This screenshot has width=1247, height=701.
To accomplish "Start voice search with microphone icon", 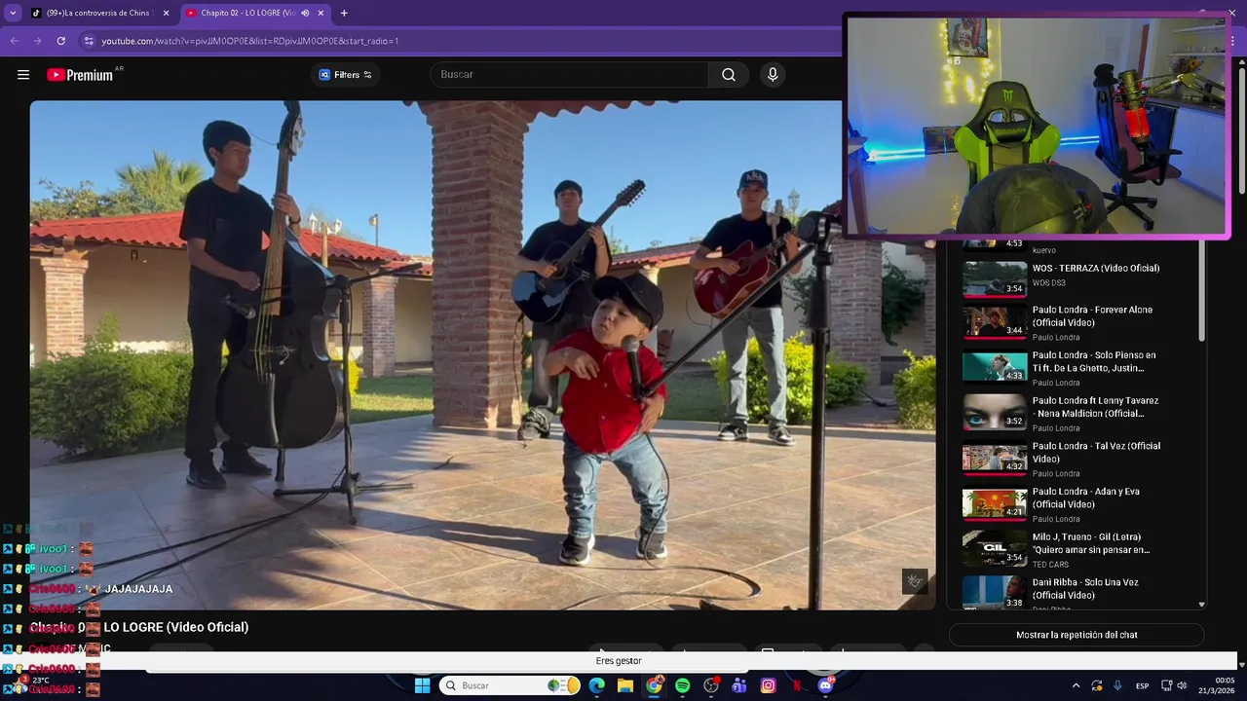I will (x=773, y=75).
